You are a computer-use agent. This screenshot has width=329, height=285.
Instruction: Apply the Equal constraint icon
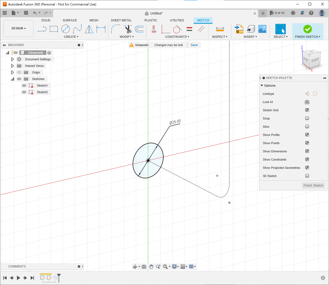pos(189,29)
